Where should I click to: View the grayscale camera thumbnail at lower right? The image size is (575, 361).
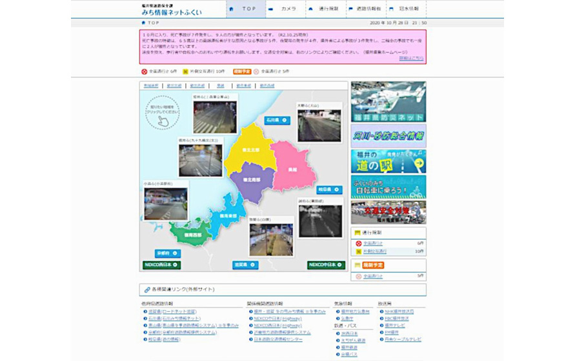coord(321,221)
